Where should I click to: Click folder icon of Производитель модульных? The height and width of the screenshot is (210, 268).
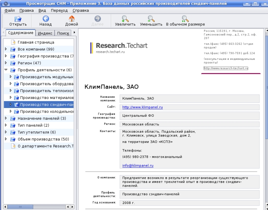[x=16, y=77]
